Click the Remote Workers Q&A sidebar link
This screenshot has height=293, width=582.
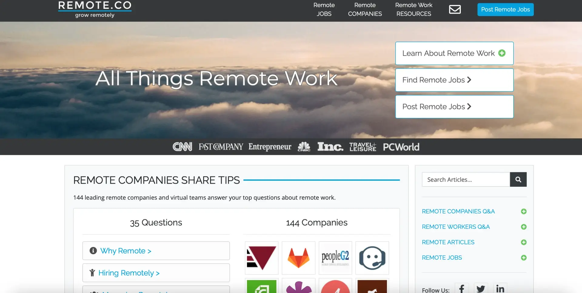pos(456,227)
